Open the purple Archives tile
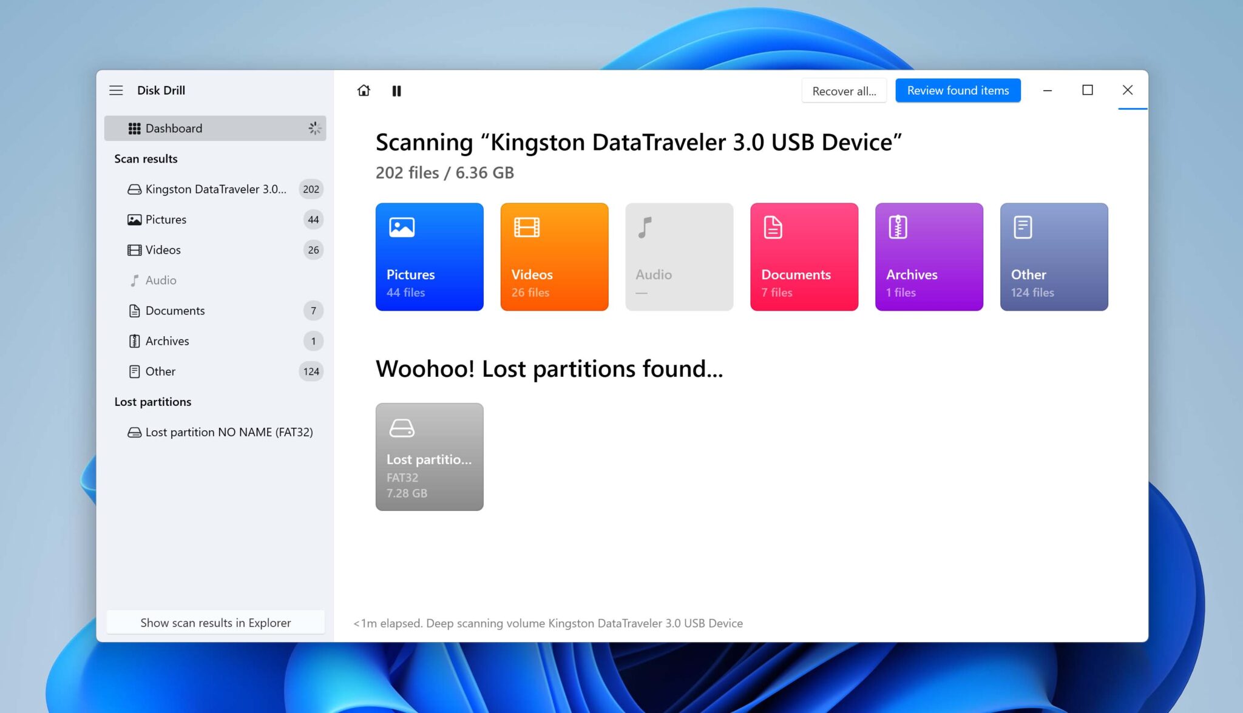The width and height of the screenshot is (1243, 713). pyautogui.click(x=929, y=257)
